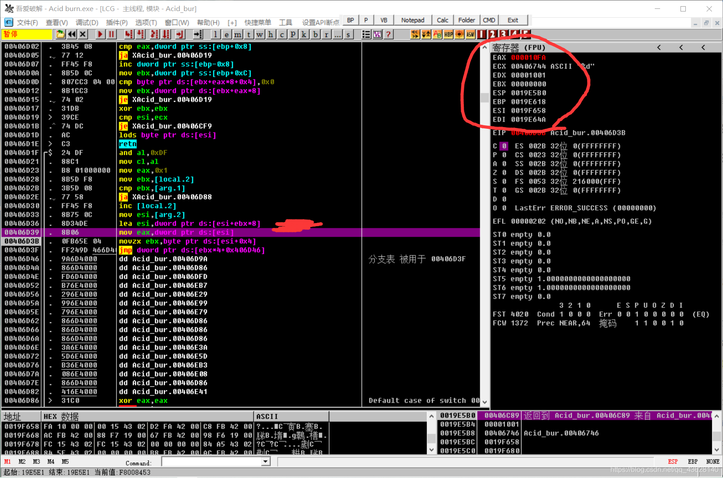This screenshot has height=478, width=723.
Task: Click the Calc button
Action: 442,20
